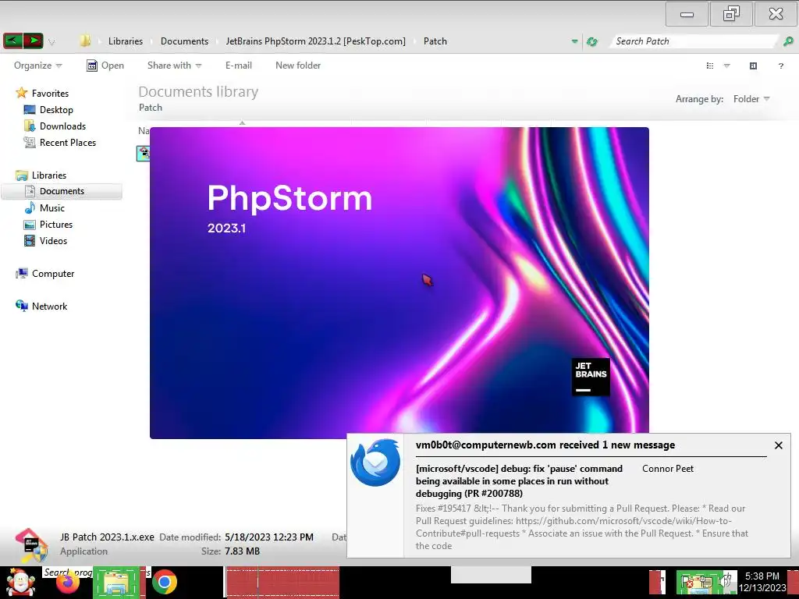
Task: Open the microsoft/vscode message subject
Action: (519, 480)
